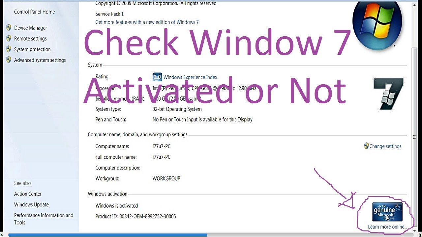
Task: Click Learn more online link
Action: (x=387, y=227)
